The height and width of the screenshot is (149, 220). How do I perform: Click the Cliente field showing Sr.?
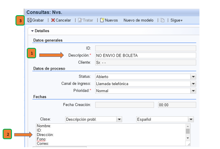point(145,62)
